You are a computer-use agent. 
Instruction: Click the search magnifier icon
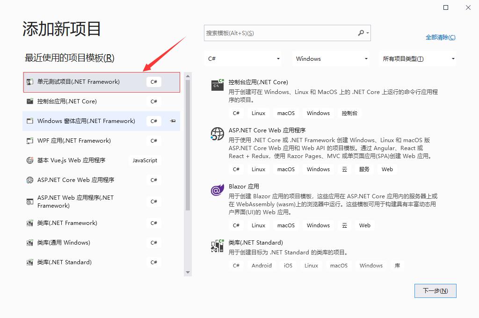[x=361, y=33]
